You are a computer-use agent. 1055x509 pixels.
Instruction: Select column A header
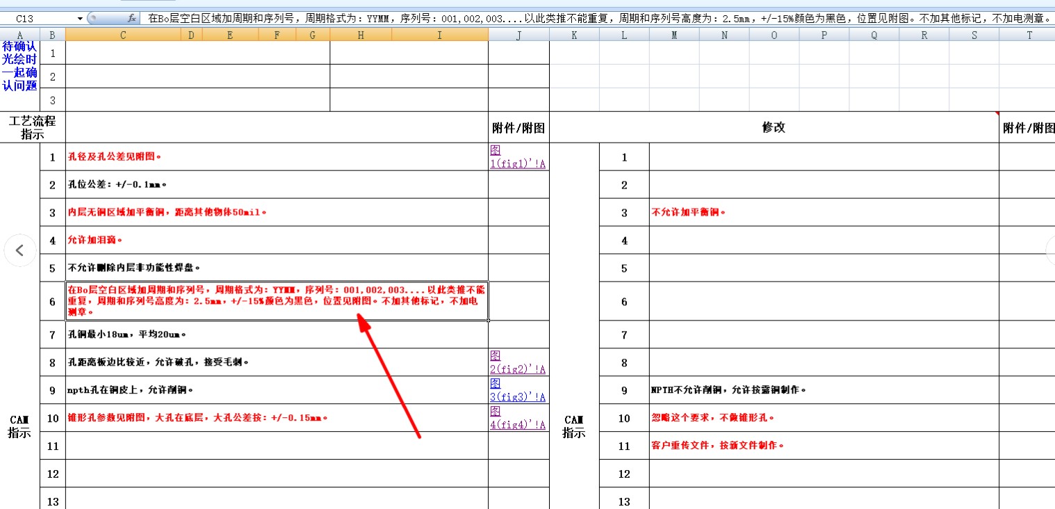[19, 35]
